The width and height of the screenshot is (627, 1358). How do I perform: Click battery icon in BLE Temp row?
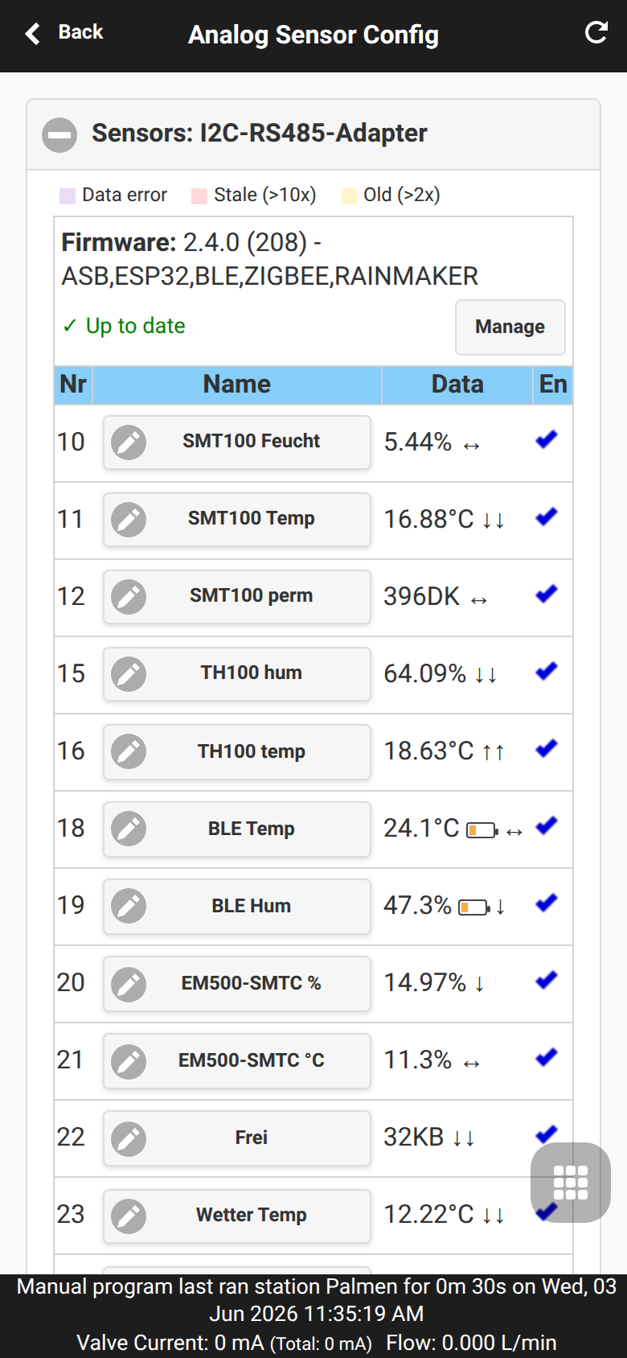click(482, 829)
